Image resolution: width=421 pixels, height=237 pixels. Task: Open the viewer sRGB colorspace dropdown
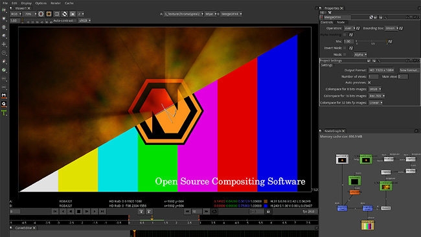click(x=84, y=21)
